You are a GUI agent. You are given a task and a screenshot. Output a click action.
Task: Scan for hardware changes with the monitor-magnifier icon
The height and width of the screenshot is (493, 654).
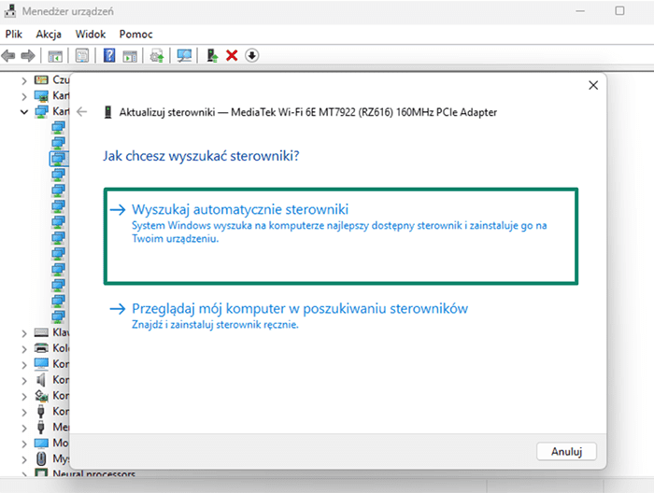tap(184, 55)
